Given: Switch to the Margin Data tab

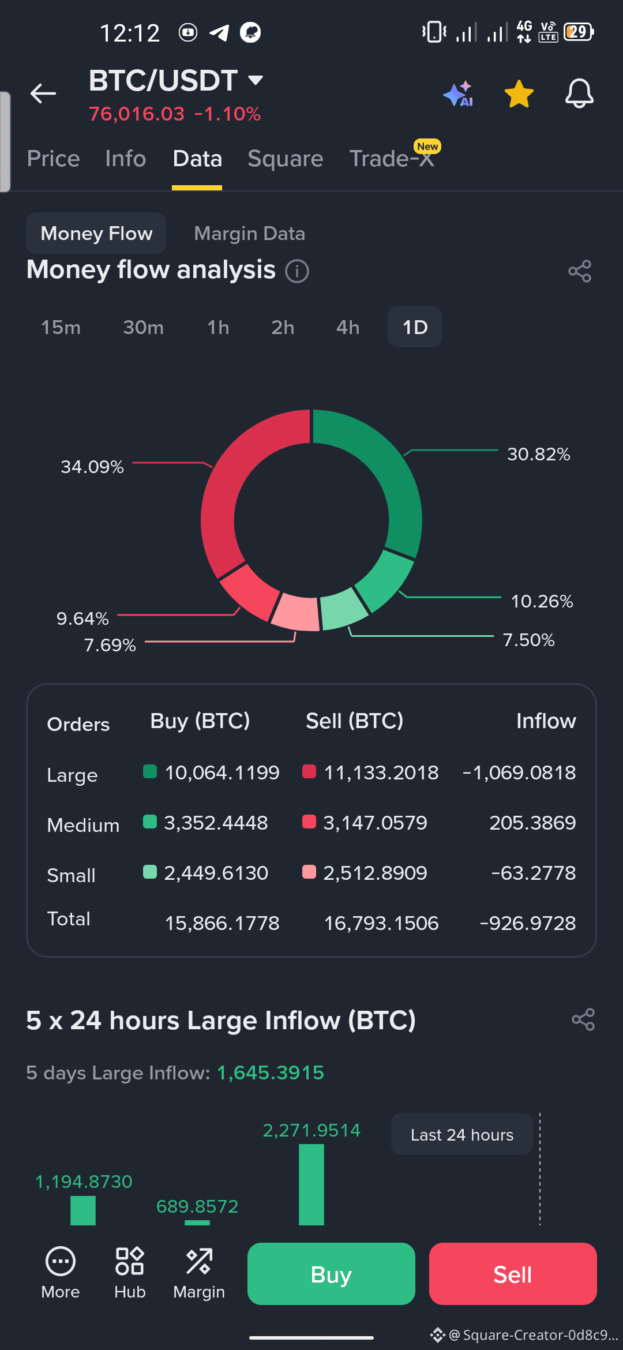Looking at the screenshot, I should point(249,233).
